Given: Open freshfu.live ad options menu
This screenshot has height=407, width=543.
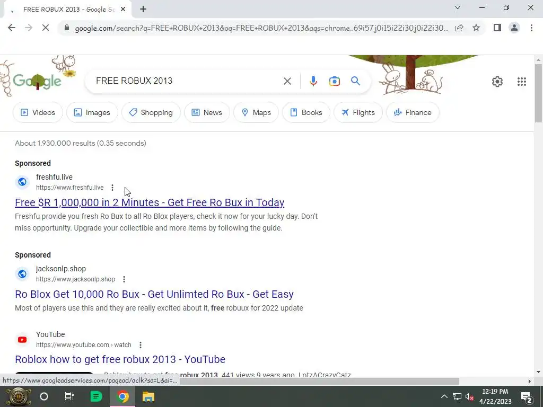Looking at the screenshot, I should click(x=112, y=188).
